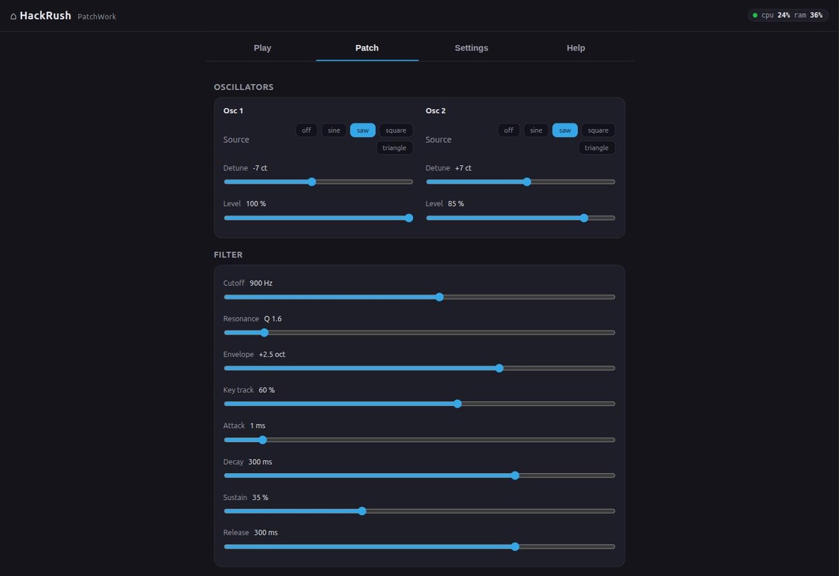Turn Osc 1 source off

(307, 130)
